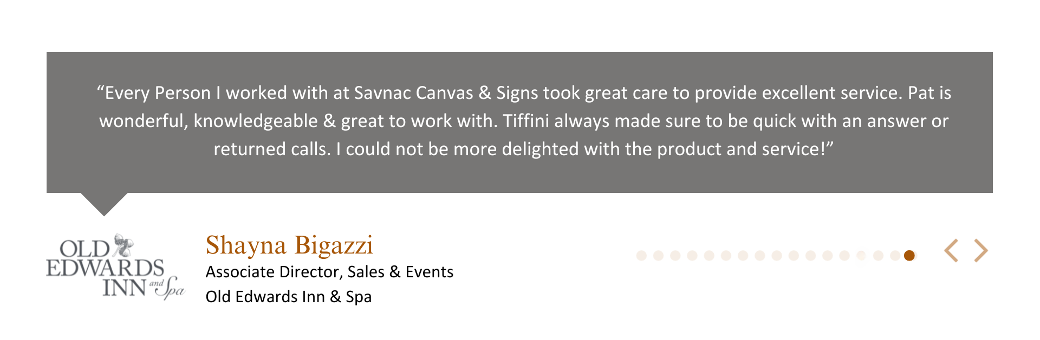This screenshot has width=1040, height=340.
Task: Select the third carousel pagination dot
Action: click(x=675, y=256)
